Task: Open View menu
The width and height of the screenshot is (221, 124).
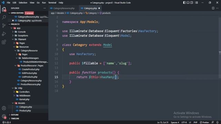Action: click(32, 3)
